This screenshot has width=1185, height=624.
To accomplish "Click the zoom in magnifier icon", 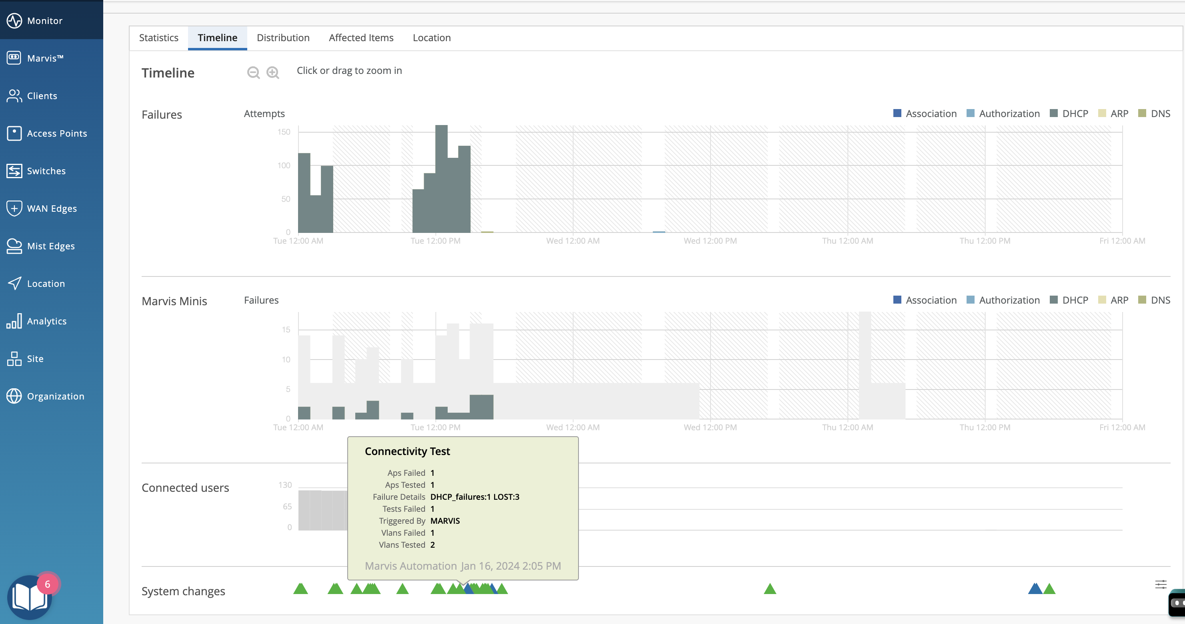I will 273,73.
